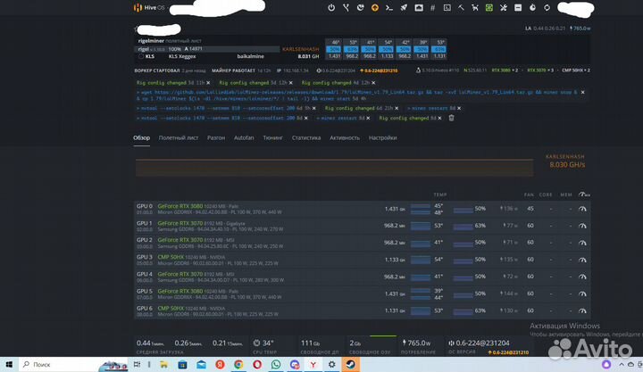Open tuning speedometer for GPU 6 row

582,311
